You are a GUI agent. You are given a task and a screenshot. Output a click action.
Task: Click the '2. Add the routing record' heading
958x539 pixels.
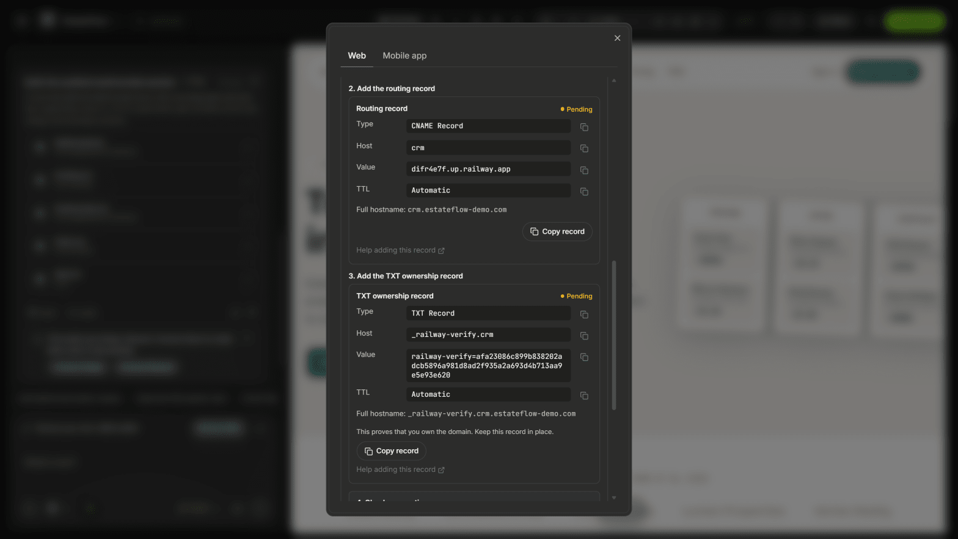392,89
